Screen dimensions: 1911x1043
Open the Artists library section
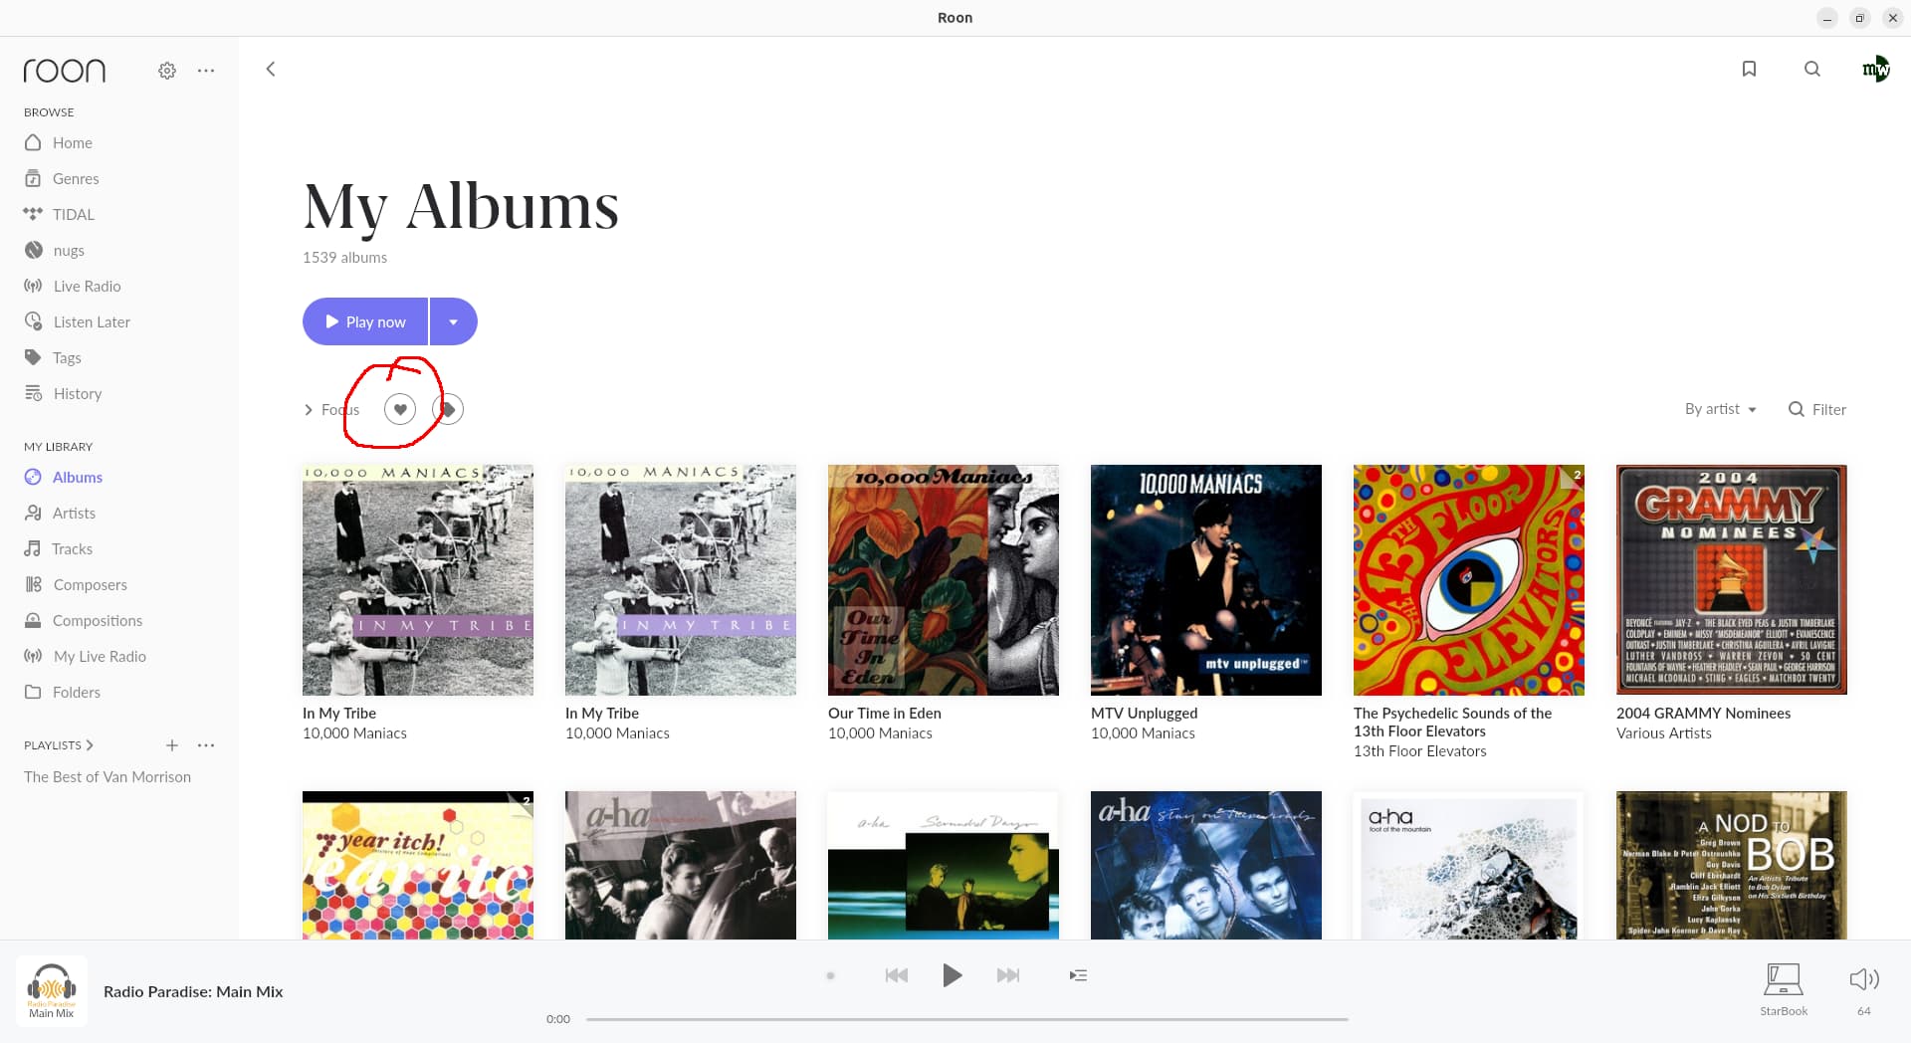[74, 513]
